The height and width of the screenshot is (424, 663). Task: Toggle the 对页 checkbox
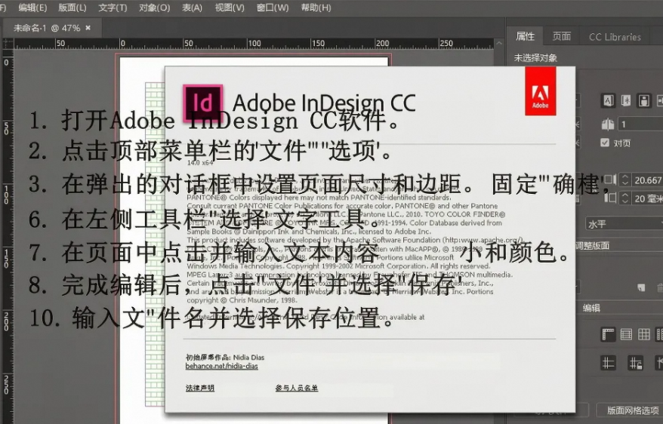click(605, 143)
